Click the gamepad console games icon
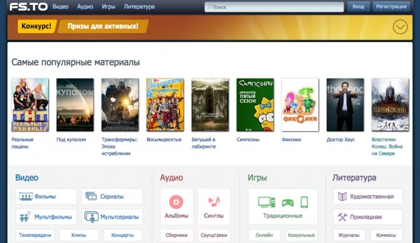Image resolution: width=420 pixels, height=243 pixels. [288, 203]
